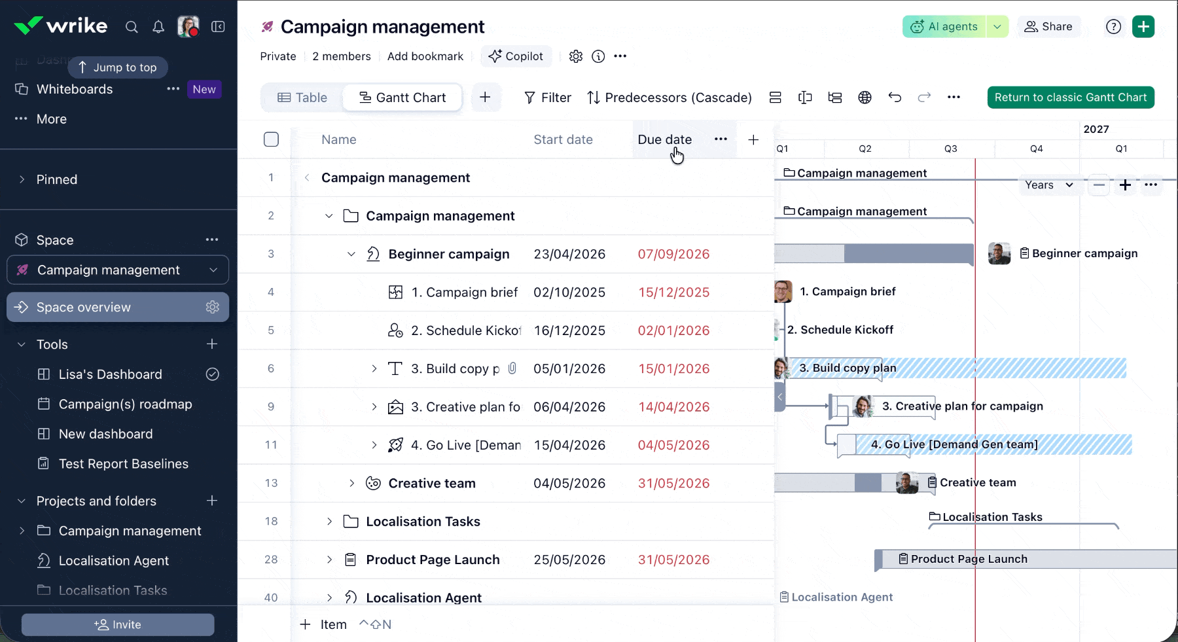This screenshot has width=1178, height=642.
Task: Collapse Beginner campaign row
Action: pyautogui.click(x=351, y=254)
